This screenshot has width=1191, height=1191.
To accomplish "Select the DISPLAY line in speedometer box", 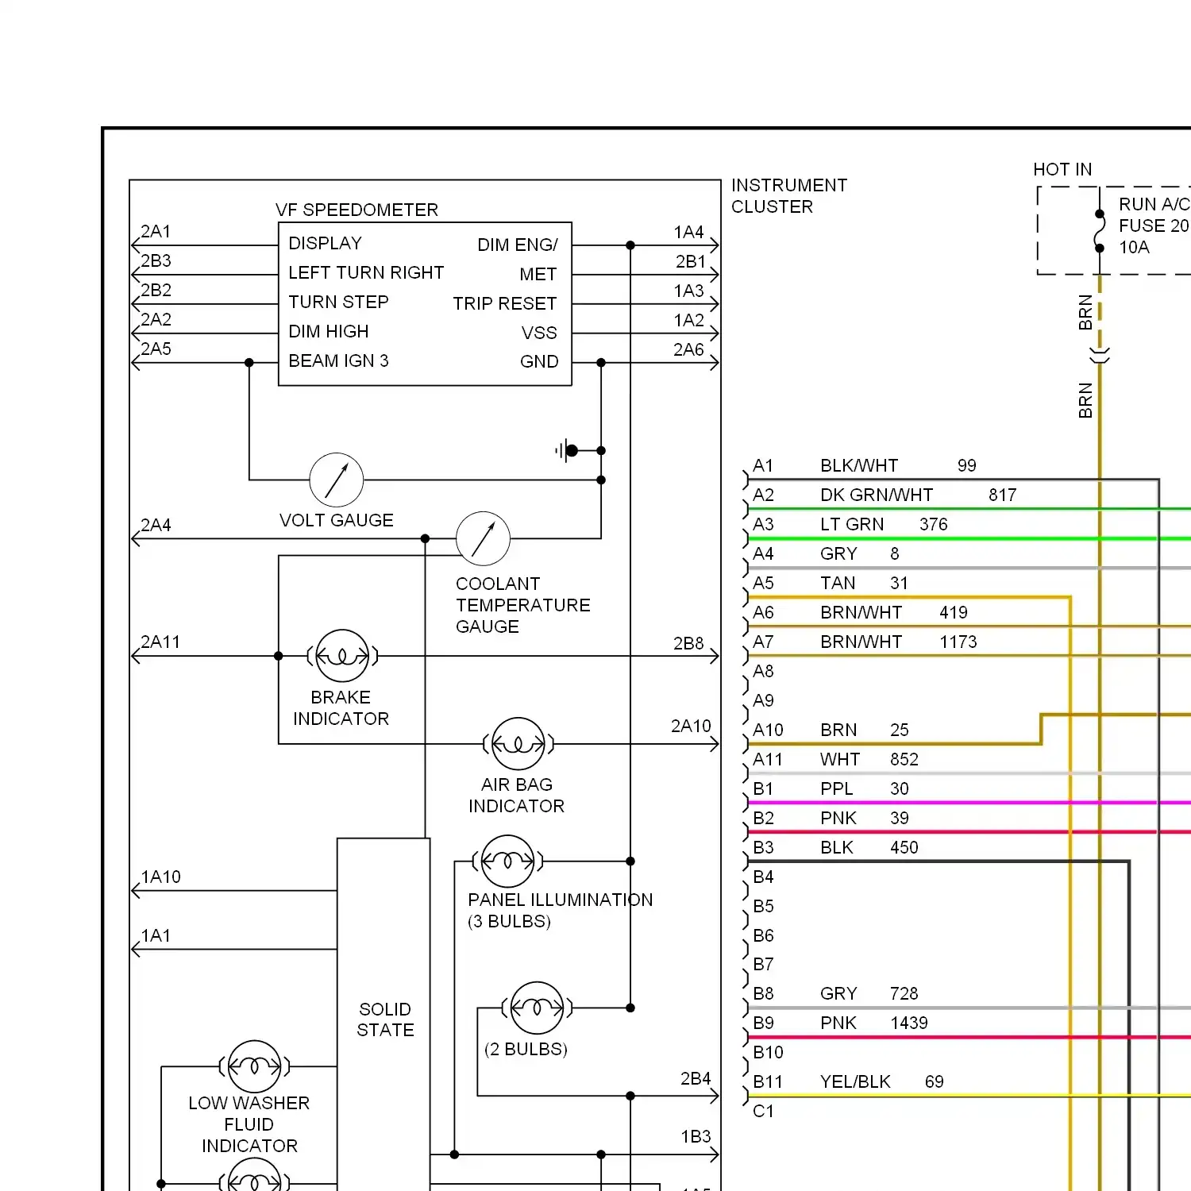I will (x=325, y=243).
